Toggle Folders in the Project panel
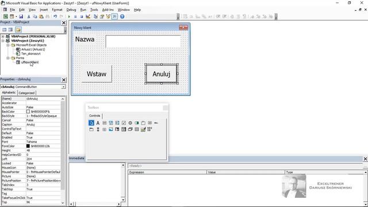Screen dimensions: 368x207 coord(18,29)
